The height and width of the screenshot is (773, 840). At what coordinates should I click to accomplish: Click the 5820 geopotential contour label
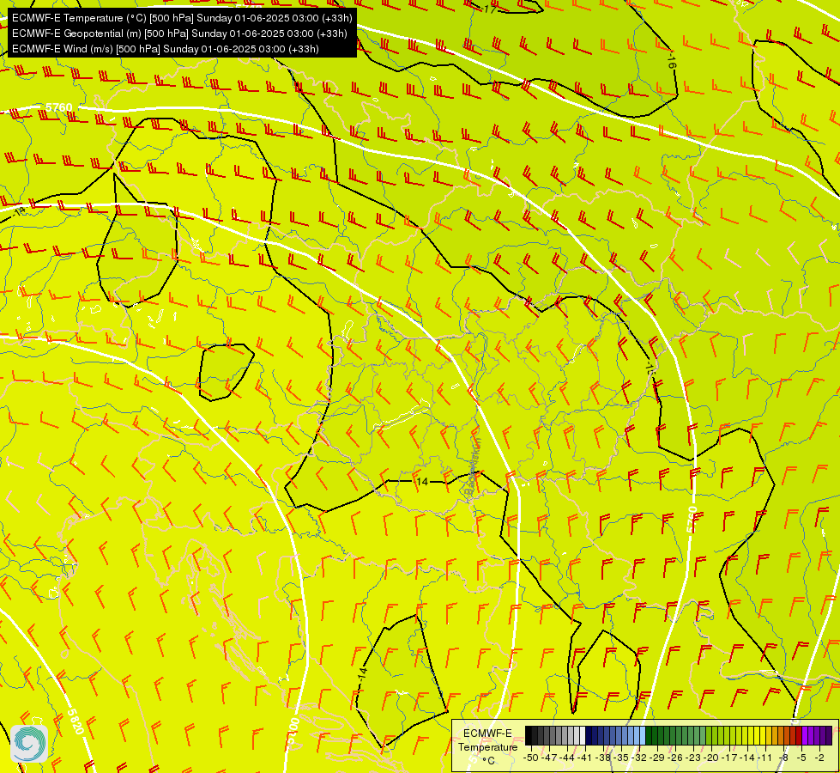75,721
